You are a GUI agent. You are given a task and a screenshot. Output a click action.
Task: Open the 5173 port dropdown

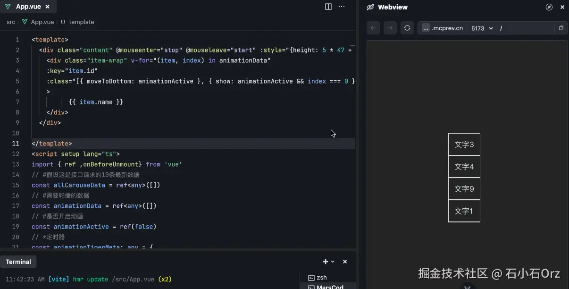[482, 28]
